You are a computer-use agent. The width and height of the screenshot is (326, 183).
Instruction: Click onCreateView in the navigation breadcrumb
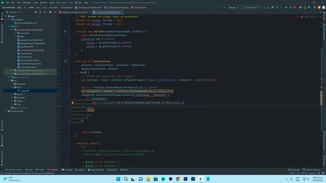coord(139,8)
